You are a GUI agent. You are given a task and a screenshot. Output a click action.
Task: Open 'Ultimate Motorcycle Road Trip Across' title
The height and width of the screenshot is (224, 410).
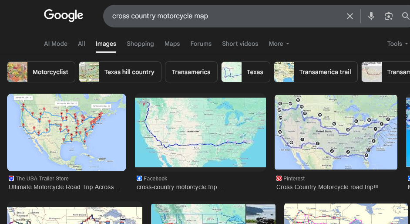click(x=64, y=187)
